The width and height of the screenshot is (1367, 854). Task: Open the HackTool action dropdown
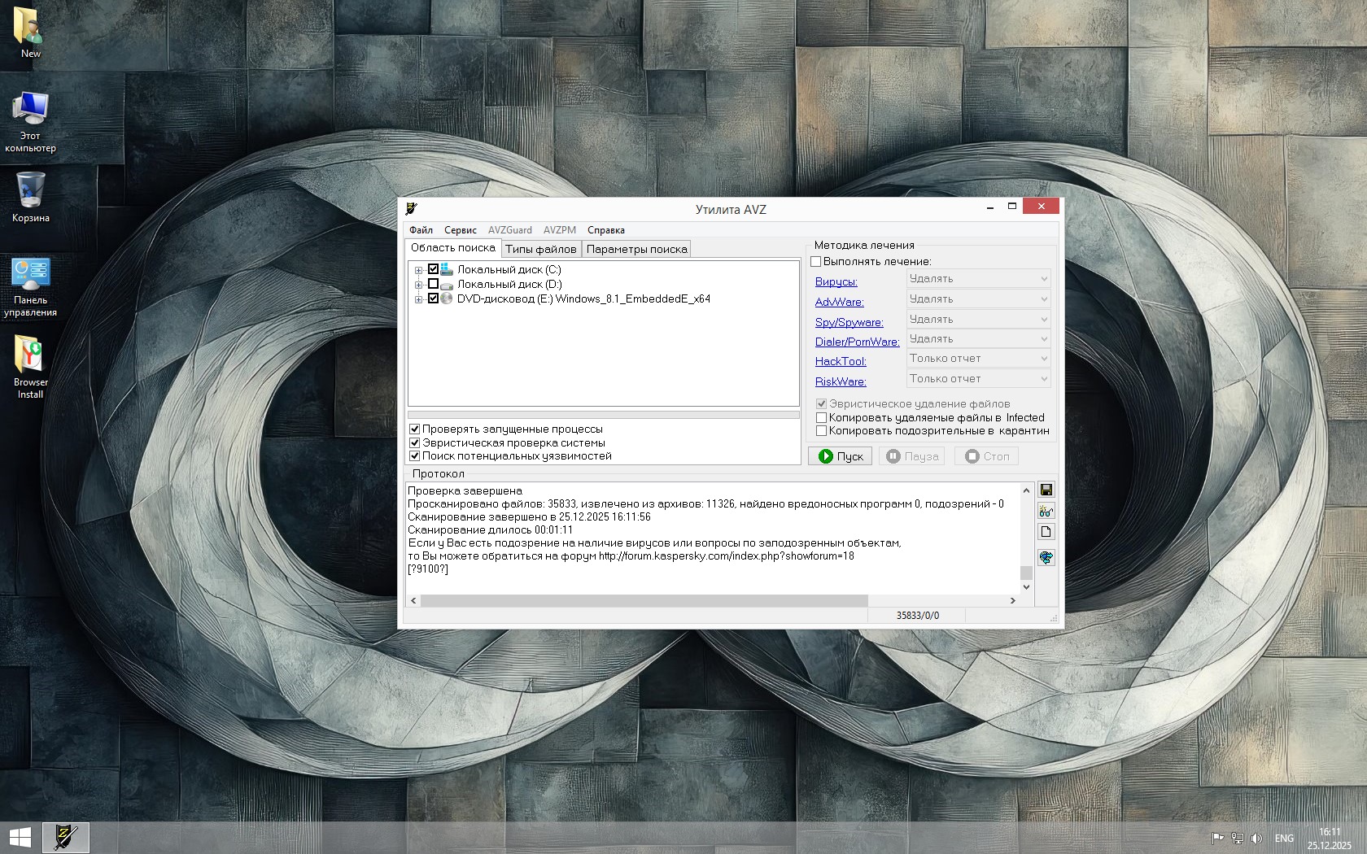978,359
